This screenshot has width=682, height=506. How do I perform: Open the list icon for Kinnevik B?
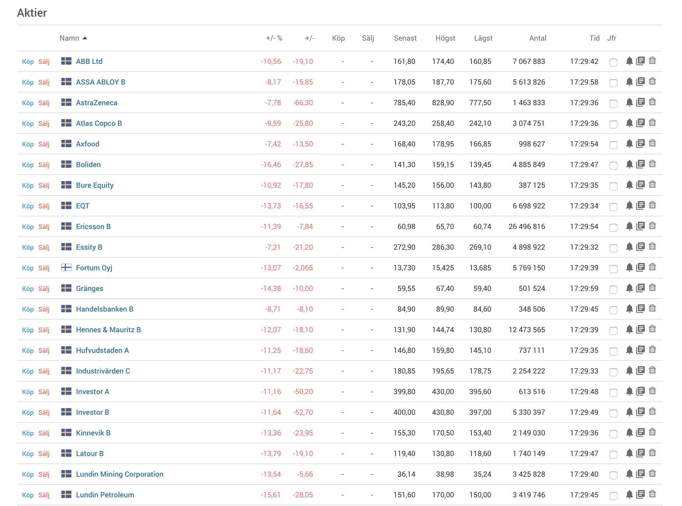[x=640, y=432]
